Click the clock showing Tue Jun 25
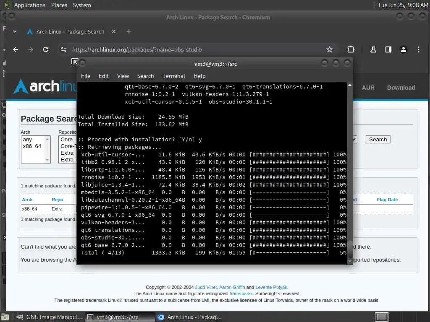 pos(403,5)
